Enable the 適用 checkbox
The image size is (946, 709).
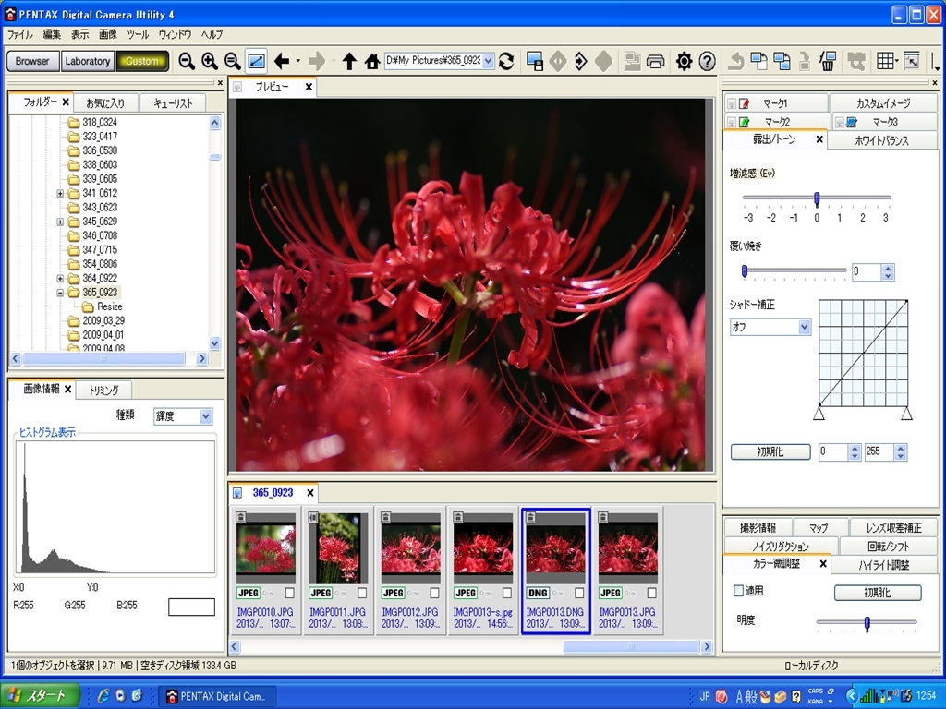(738, 591)
